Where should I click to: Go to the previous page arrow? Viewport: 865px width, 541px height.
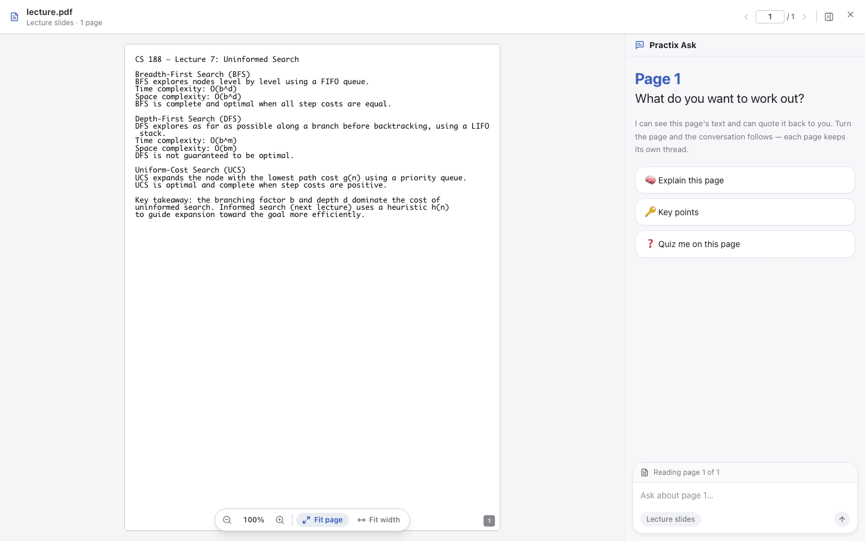coord(746,17)
